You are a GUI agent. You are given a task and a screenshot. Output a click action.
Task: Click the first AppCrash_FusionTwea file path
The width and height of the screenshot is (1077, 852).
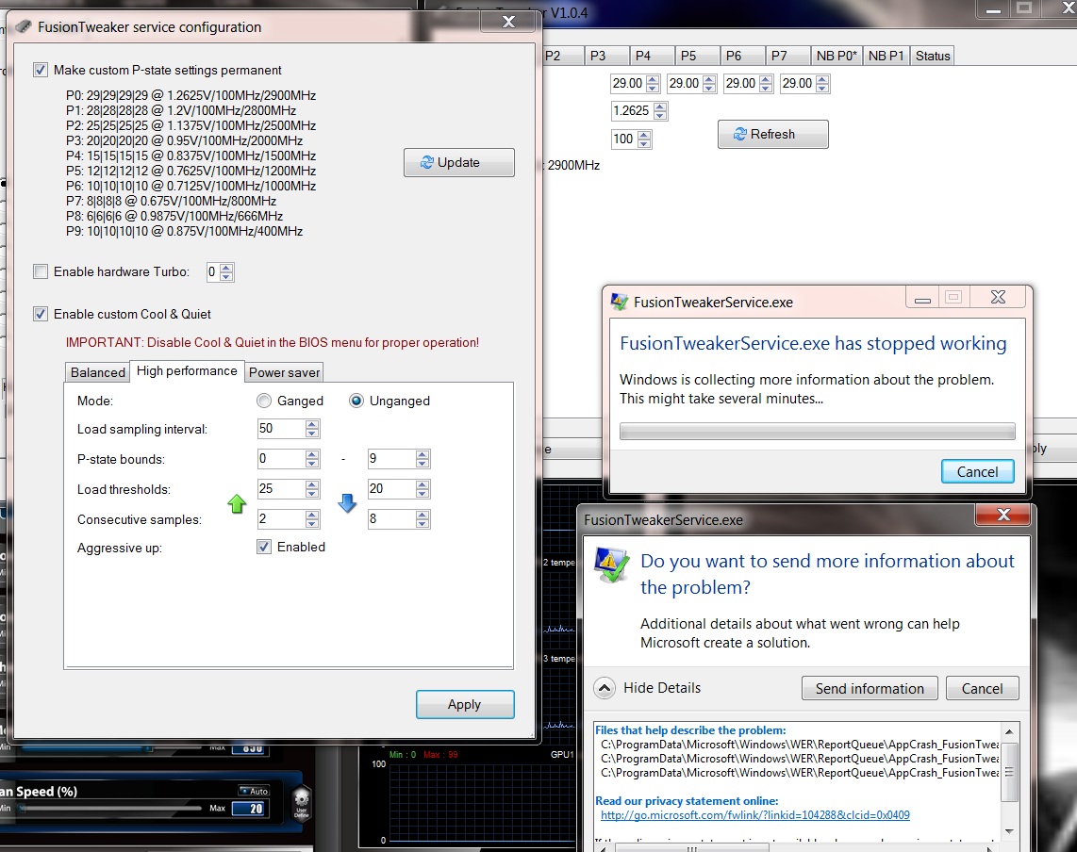click(800, 745)
